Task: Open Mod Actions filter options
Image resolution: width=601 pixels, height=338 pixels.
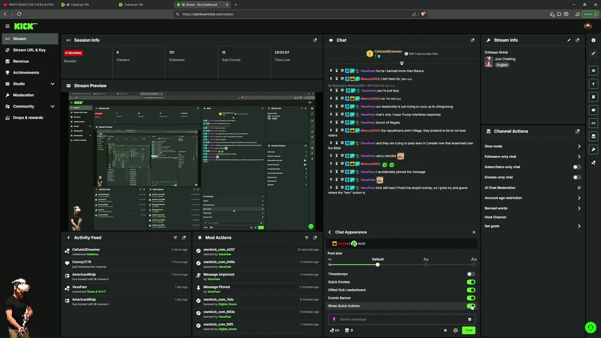Action: click(x=307, y=238)
